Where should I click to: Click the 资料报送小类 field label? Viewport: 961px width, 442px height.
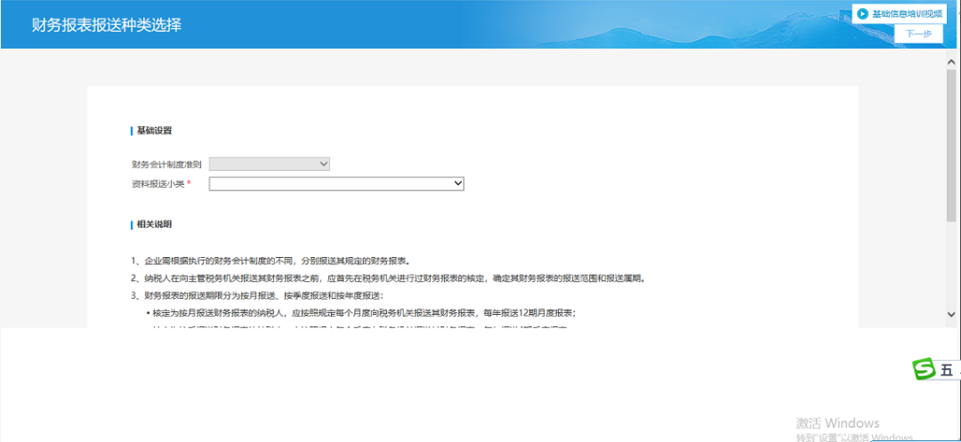(x=158, y=184)
